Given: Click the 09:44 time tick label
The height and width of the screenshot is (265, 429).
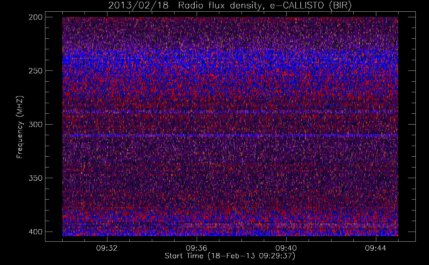Looking at the screenshot, I should point(376,248).
